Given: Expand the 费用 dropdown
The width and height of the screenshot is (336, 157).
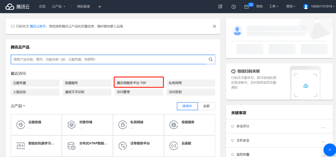Looking at the screenshot, I should 291,7.
